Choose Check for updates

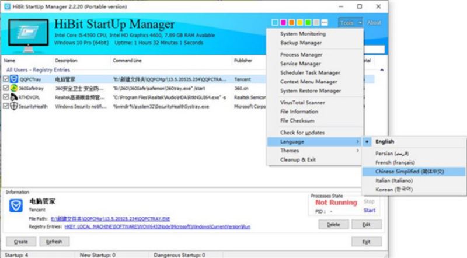point(302,133)
